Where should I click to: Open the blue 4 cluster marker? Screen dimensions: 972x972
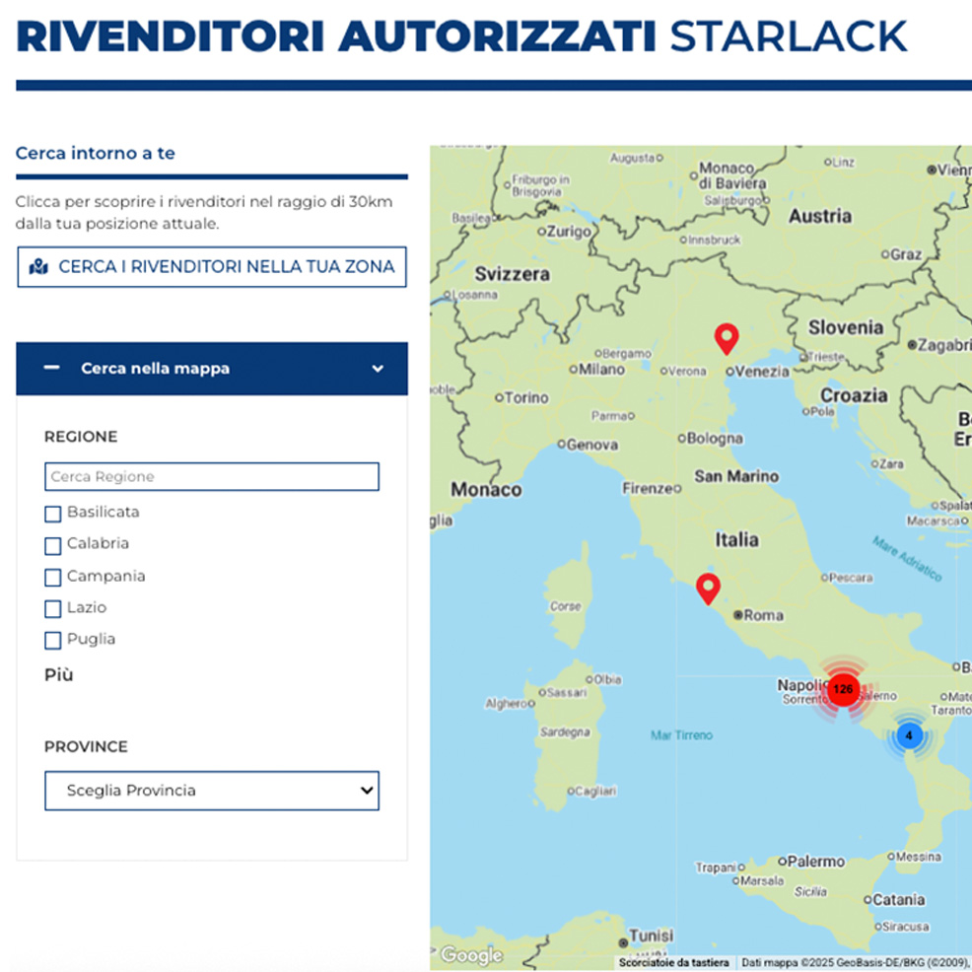(909, 735)
